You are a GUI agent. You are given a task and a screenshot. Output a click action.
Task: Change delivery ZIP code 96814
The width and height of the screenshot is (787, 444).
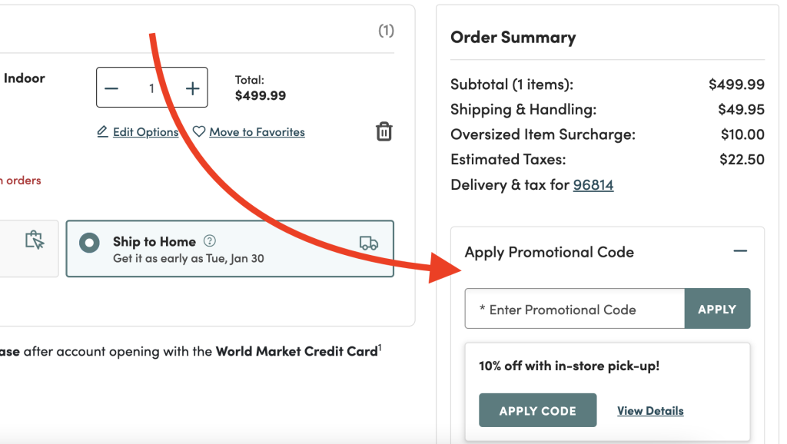593,185
